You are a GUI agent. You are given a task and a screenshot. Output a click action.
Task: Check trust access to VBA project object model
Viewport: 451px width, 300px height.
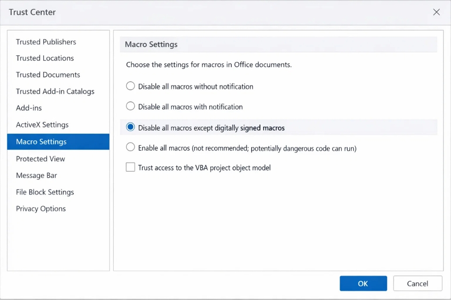point(130,167)
